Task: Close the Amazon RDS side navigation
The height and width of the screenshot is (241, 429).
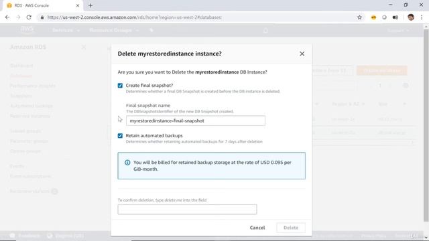Action: pyautogui.click(x=84, y=48)
